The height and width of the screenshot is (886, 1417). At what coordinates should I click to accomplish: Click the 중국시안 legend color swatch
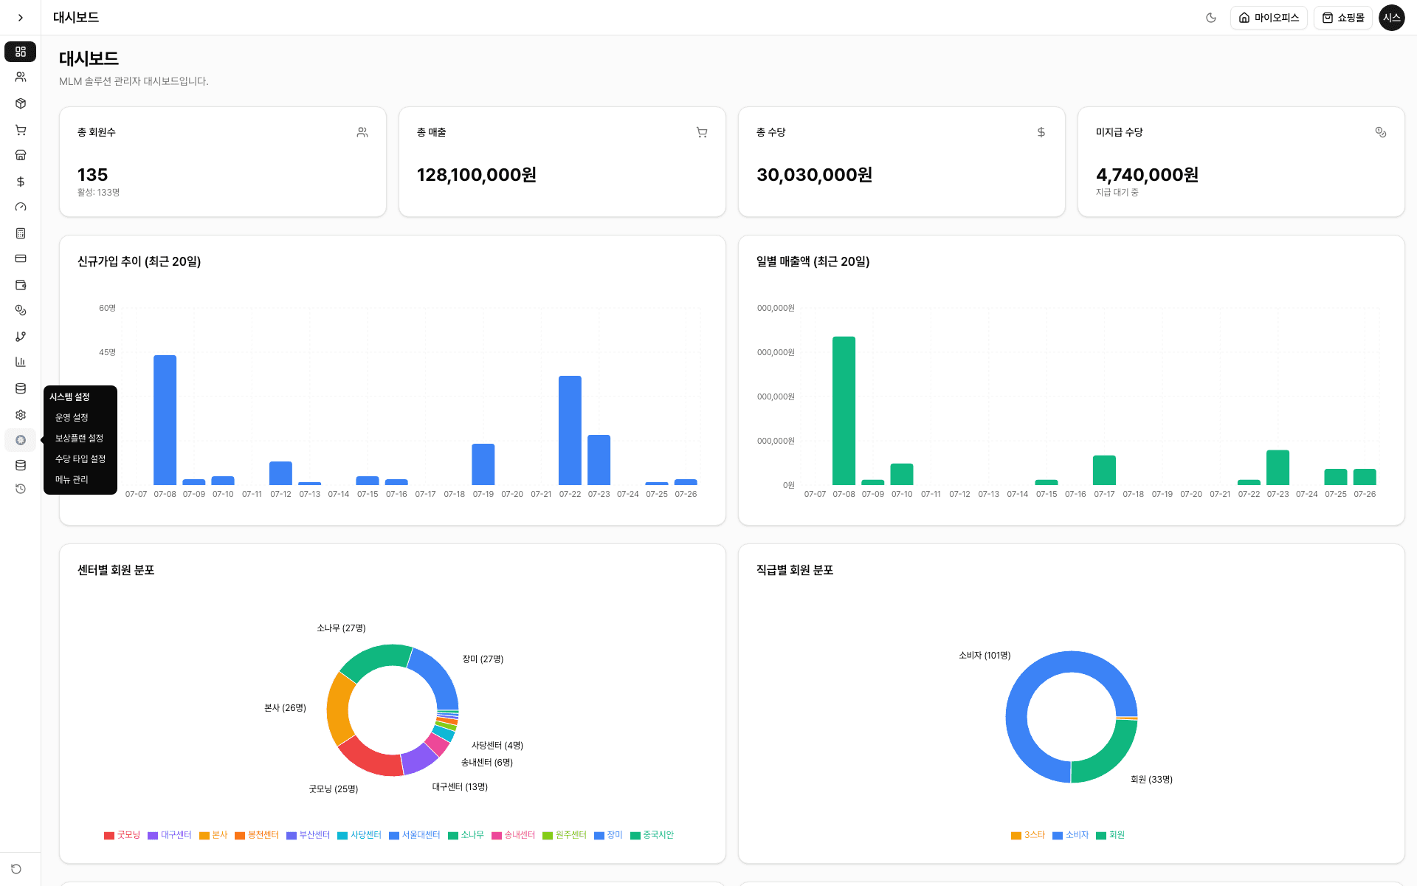635,836
